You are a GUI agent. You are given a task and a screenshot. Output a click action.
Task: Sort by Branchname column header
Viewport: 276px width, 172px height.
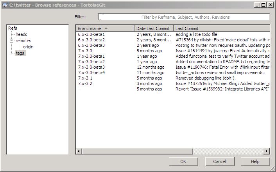(x=105, y=28)
